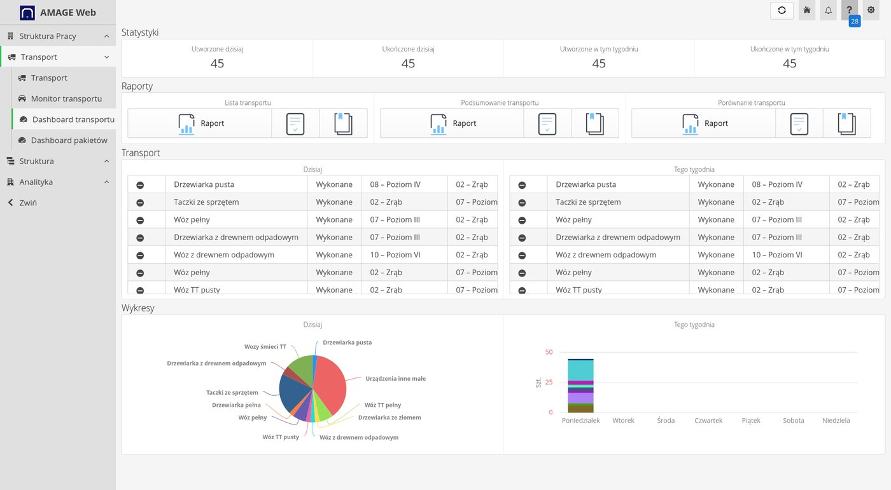Click '10 – Poziom VI' cell in Tego tygodnia table
Image resolution: width=891 pixels, height=490 pixels.
tap(786, 255)
